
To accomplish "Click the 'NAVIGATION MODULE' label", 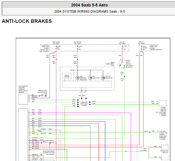I will pyautogui.click(x=164, y=152).
